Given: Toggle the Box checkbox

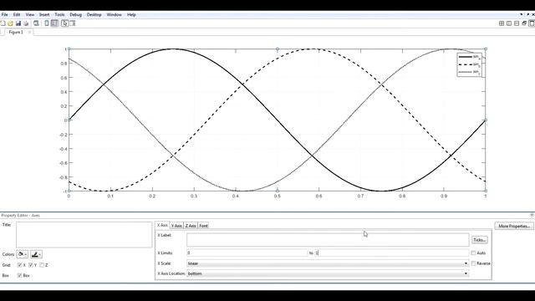Looking at the screenshot, I should pyautogui.click(x=19, y=275).
